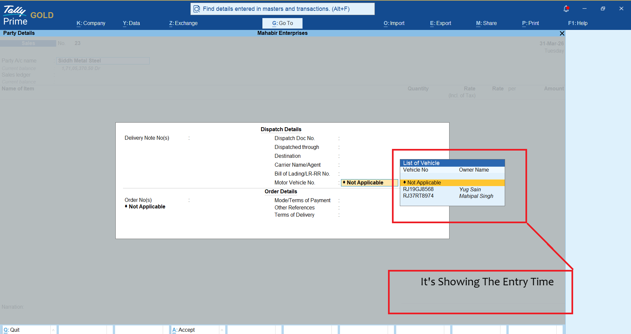
Task: Click the Sales voucher type label
Action: point(28,43)
